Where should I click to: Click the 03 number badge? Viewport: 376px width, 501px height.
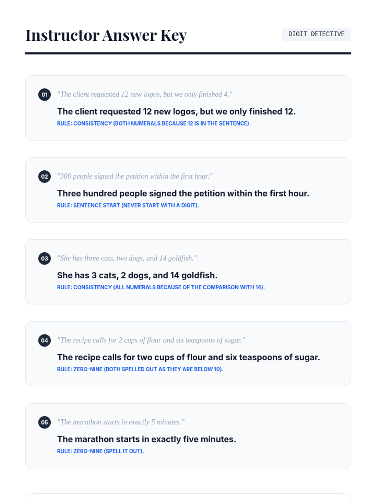coord(44,258)
